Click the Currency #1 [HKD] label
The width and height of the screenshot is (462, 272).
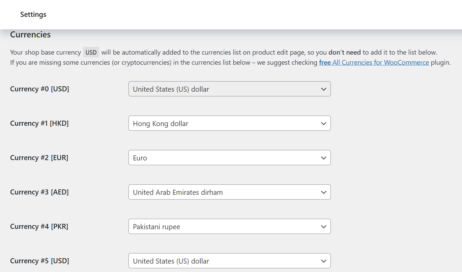39,123
